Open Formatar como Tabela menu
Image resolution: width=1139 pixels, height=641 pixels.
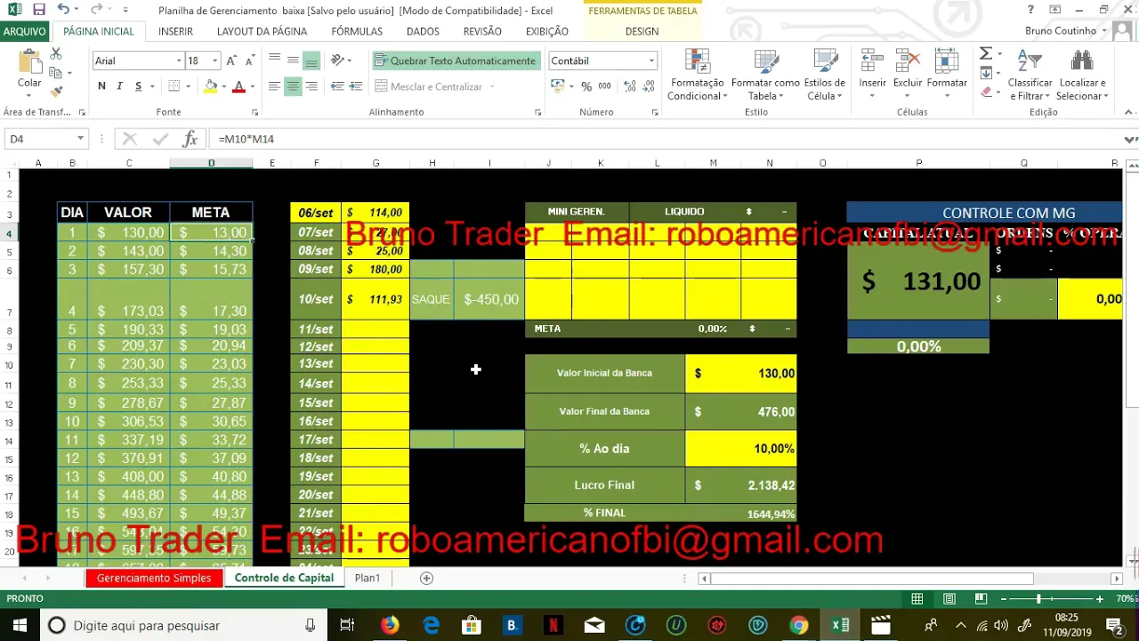tap(765, 76)
